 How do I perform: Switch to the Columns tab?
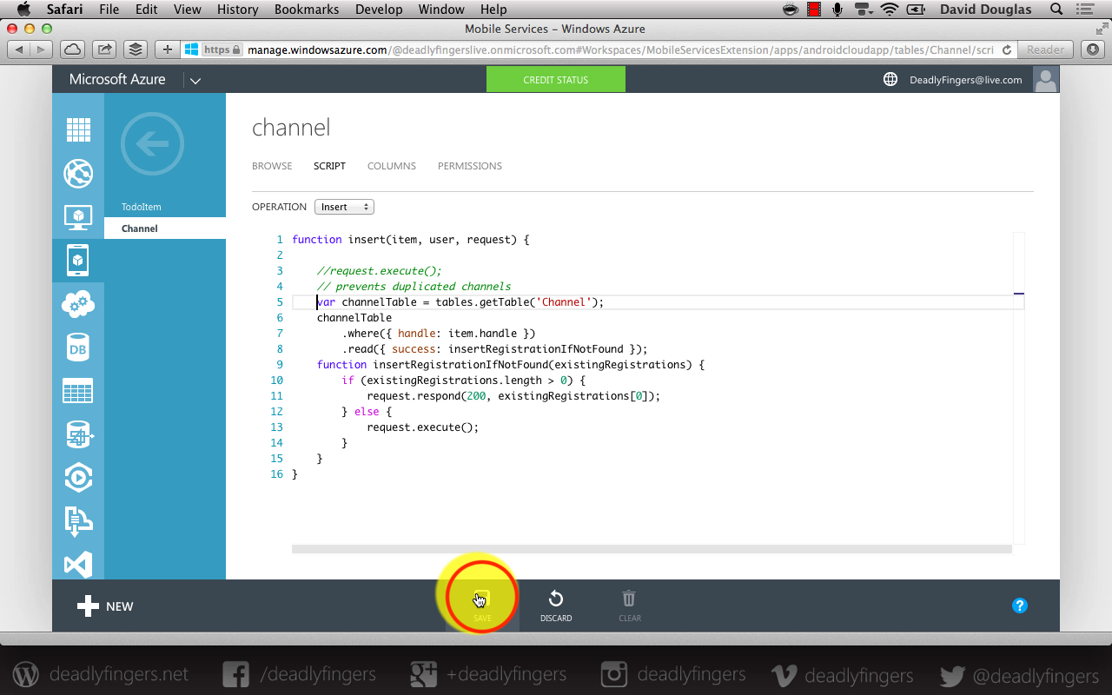[x=392, y=166]
